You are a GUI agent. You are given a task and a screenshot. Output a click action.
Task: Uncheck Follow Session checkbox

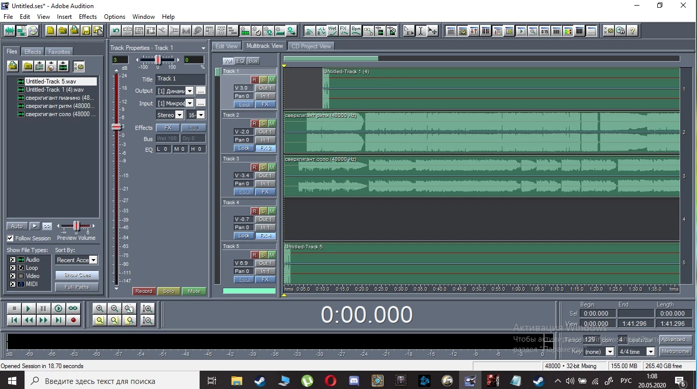click(x=10, y=238)
